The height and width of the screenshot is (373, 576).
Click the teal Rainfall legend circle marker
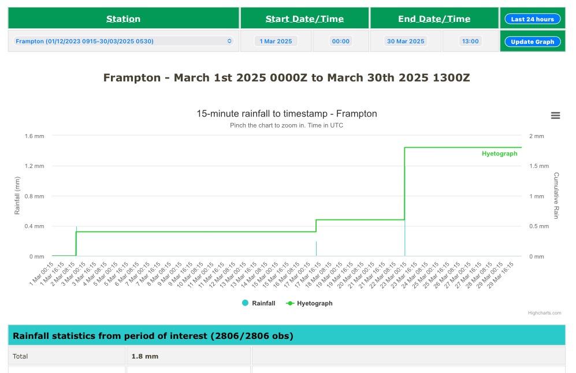[x=246, y=303]
